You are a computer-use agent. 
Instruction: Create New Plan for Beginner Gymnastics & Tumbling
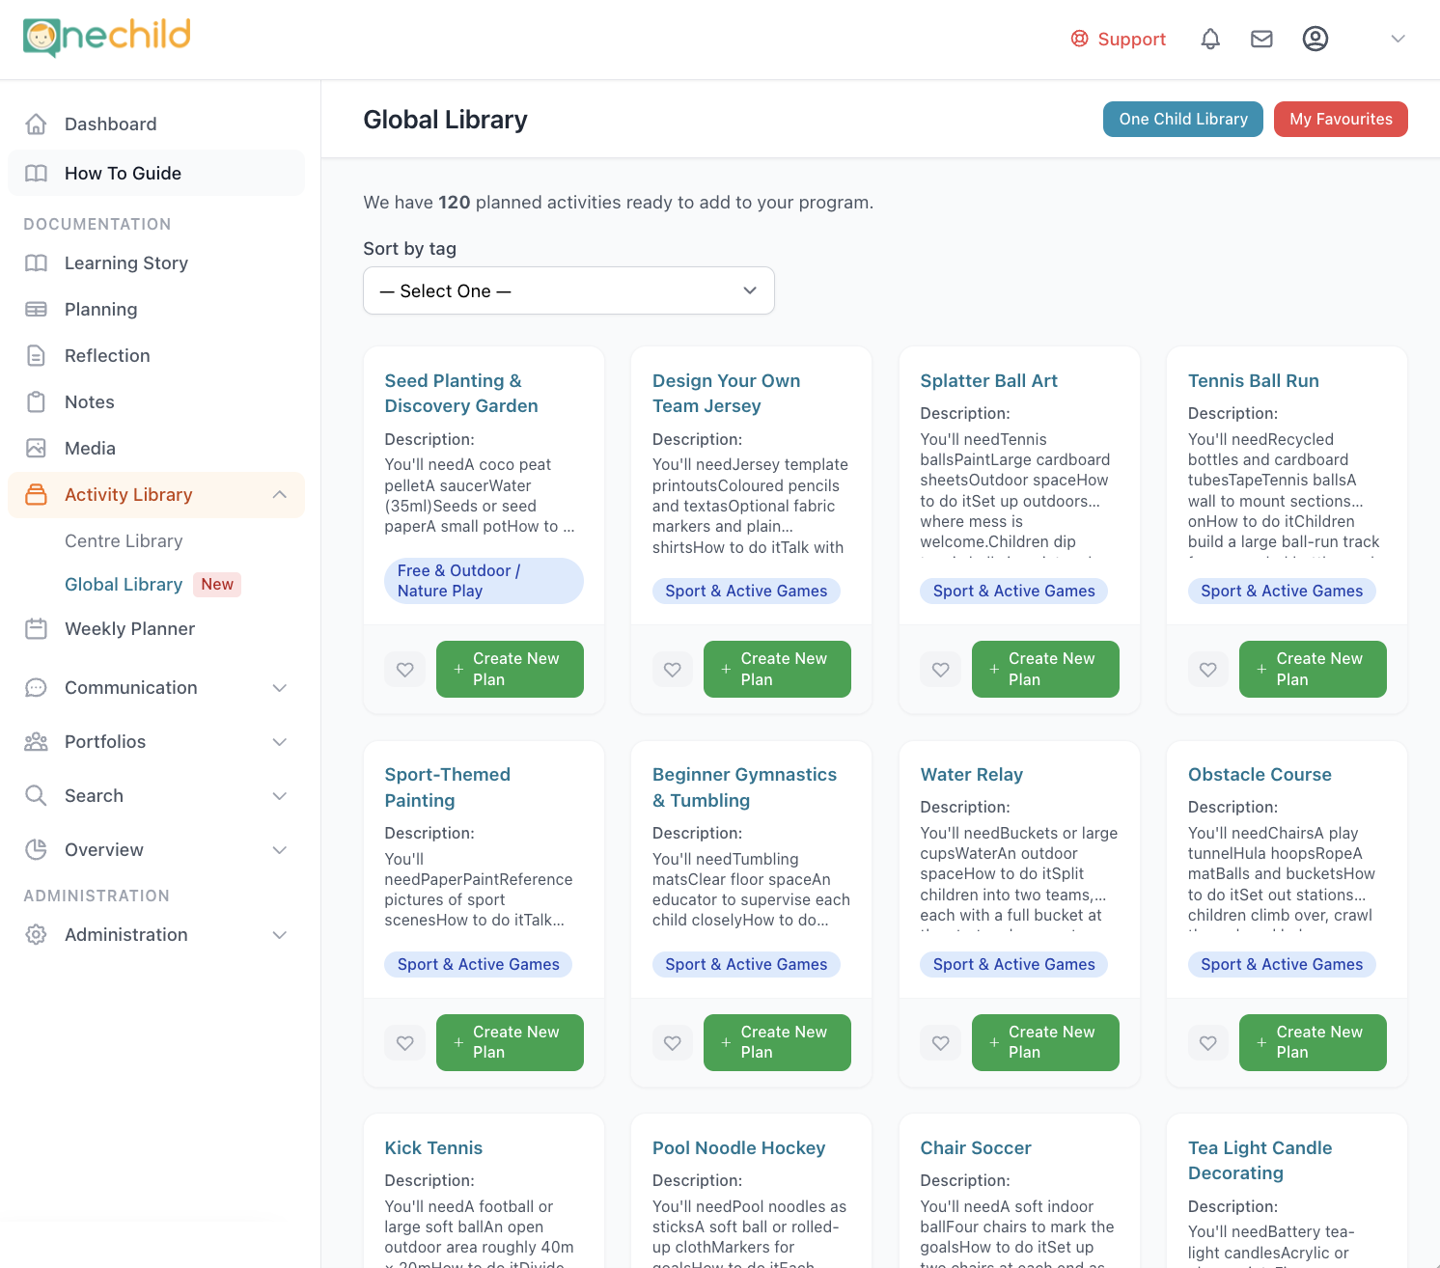pos(777,1042)
